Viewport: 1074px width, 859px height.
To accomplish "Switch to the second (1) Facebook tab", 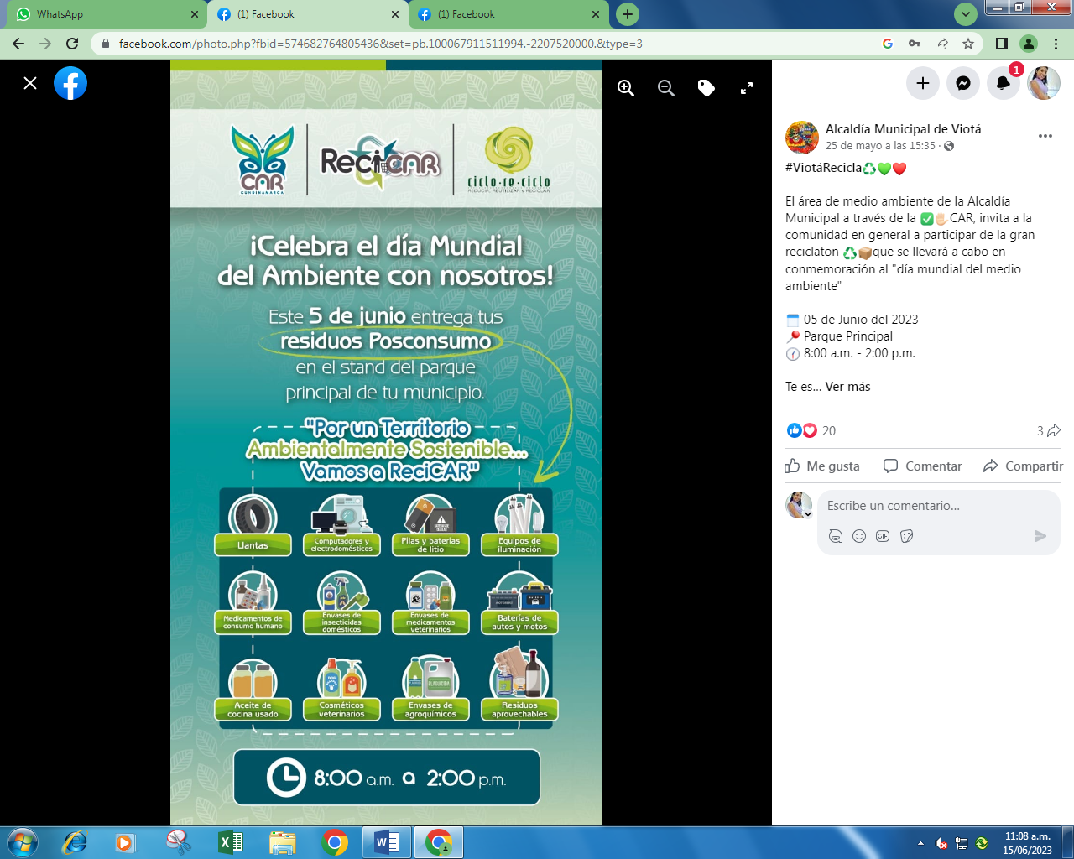I will [307, 14].
